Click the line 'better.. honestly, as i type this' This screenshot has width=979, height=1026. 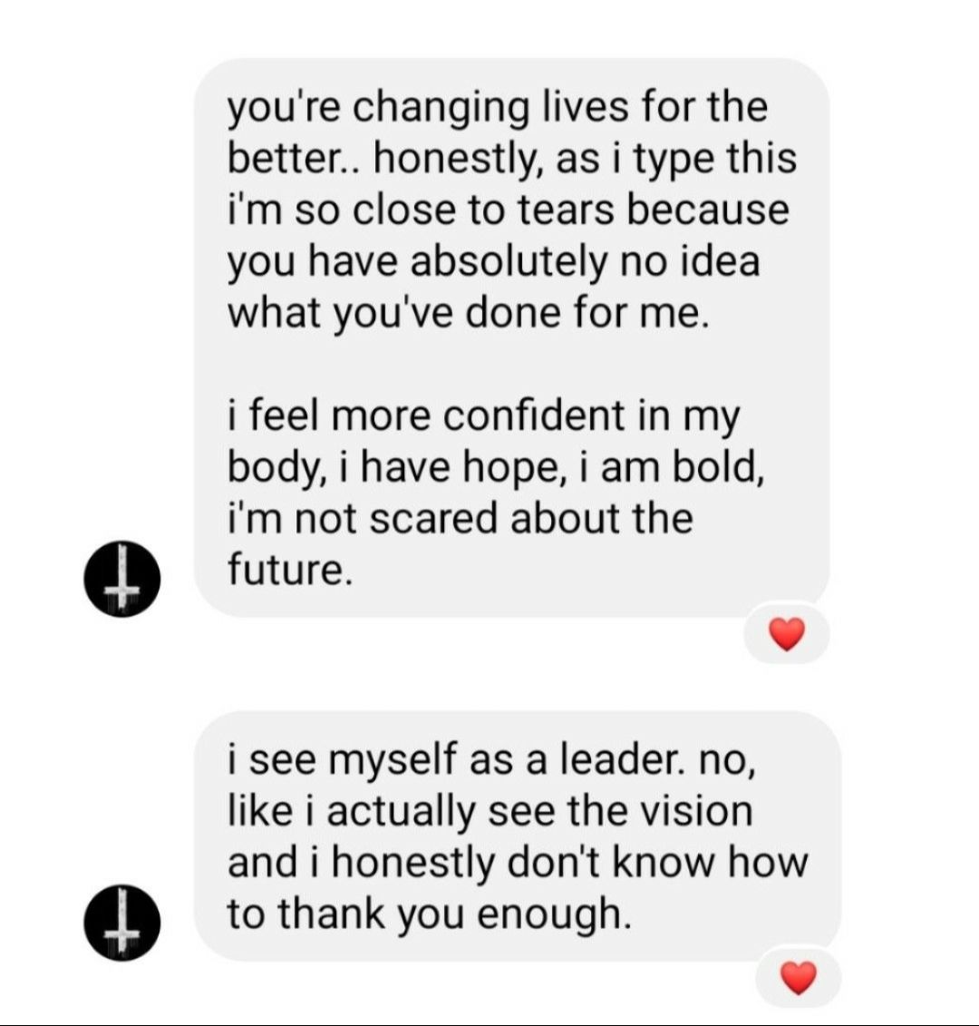point(512,159)
